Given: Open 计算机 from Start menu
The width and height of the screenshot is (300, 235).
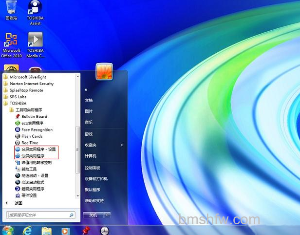Looking at the screenshot, I should 91,156.
